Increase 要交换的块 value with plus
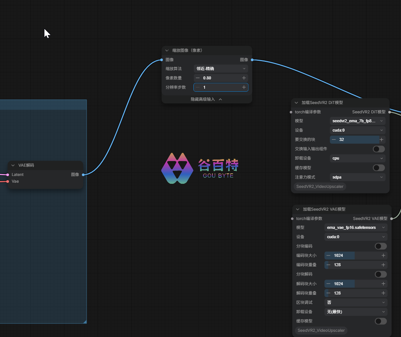This screenshot has height=337, width=401. point(382,140)
